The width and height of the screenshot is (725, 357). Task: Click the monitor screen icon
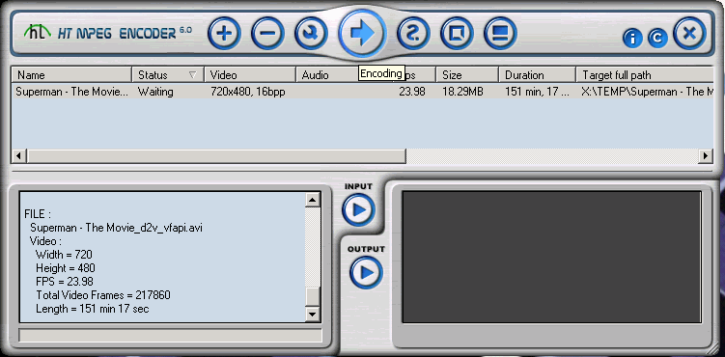tap(500, 33)
